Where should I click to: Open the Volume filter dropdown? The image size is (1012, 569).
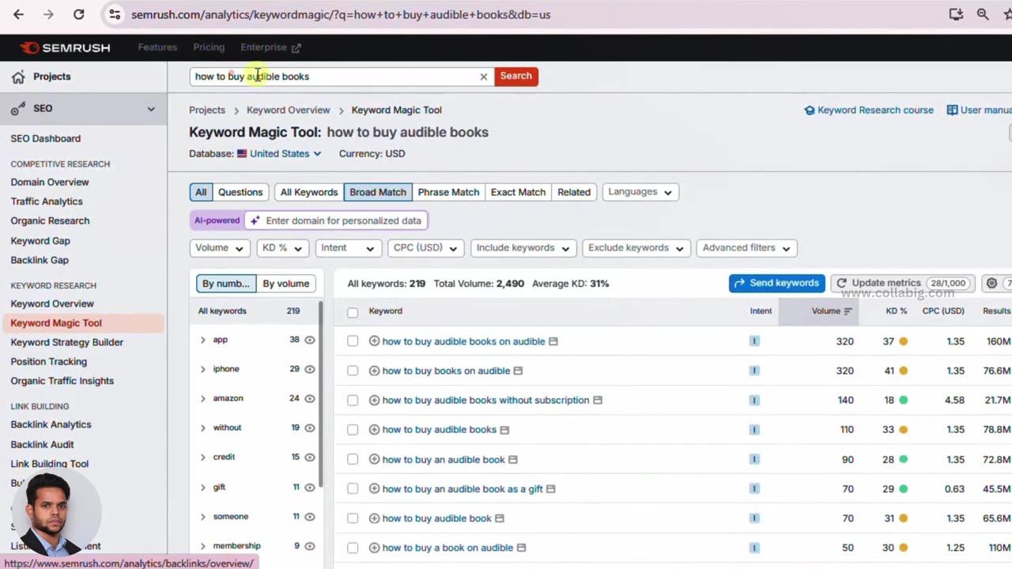[220, 248]
